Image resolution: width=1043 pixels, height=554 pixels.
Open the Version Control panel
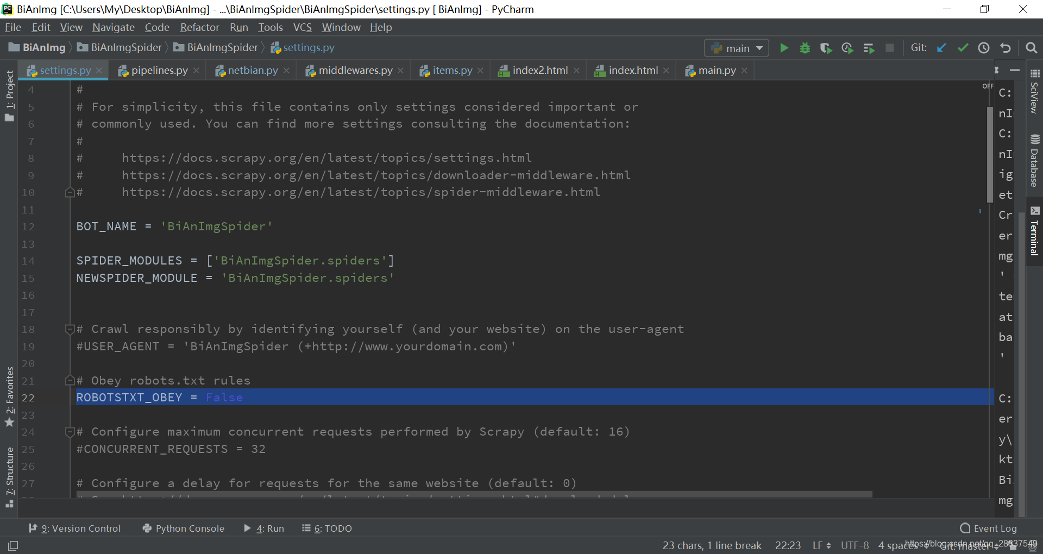click(74, 528)
